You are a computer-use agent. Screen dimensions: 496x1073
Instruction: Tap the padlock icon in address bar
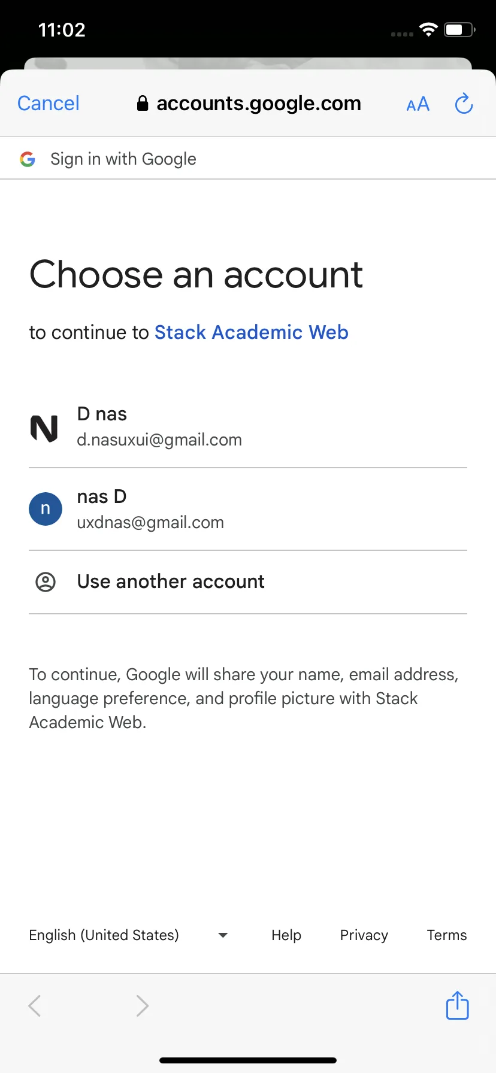click(x=143, y=104)
